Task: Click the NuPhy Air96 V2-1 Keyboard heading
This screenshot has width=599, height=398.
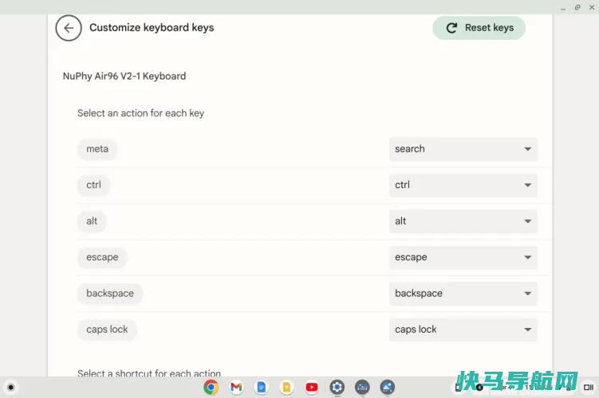Action: (124, 76)
